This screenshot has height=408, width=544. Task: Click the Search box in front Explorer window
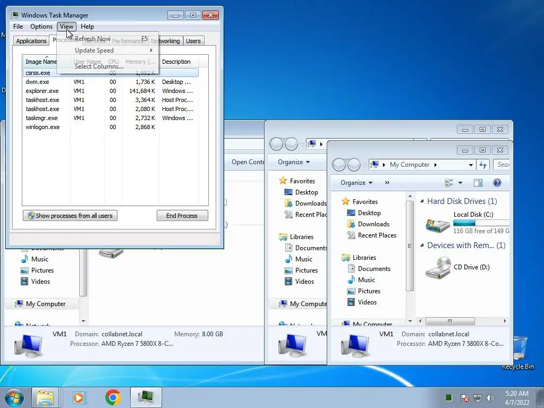[x=501, y=165]
